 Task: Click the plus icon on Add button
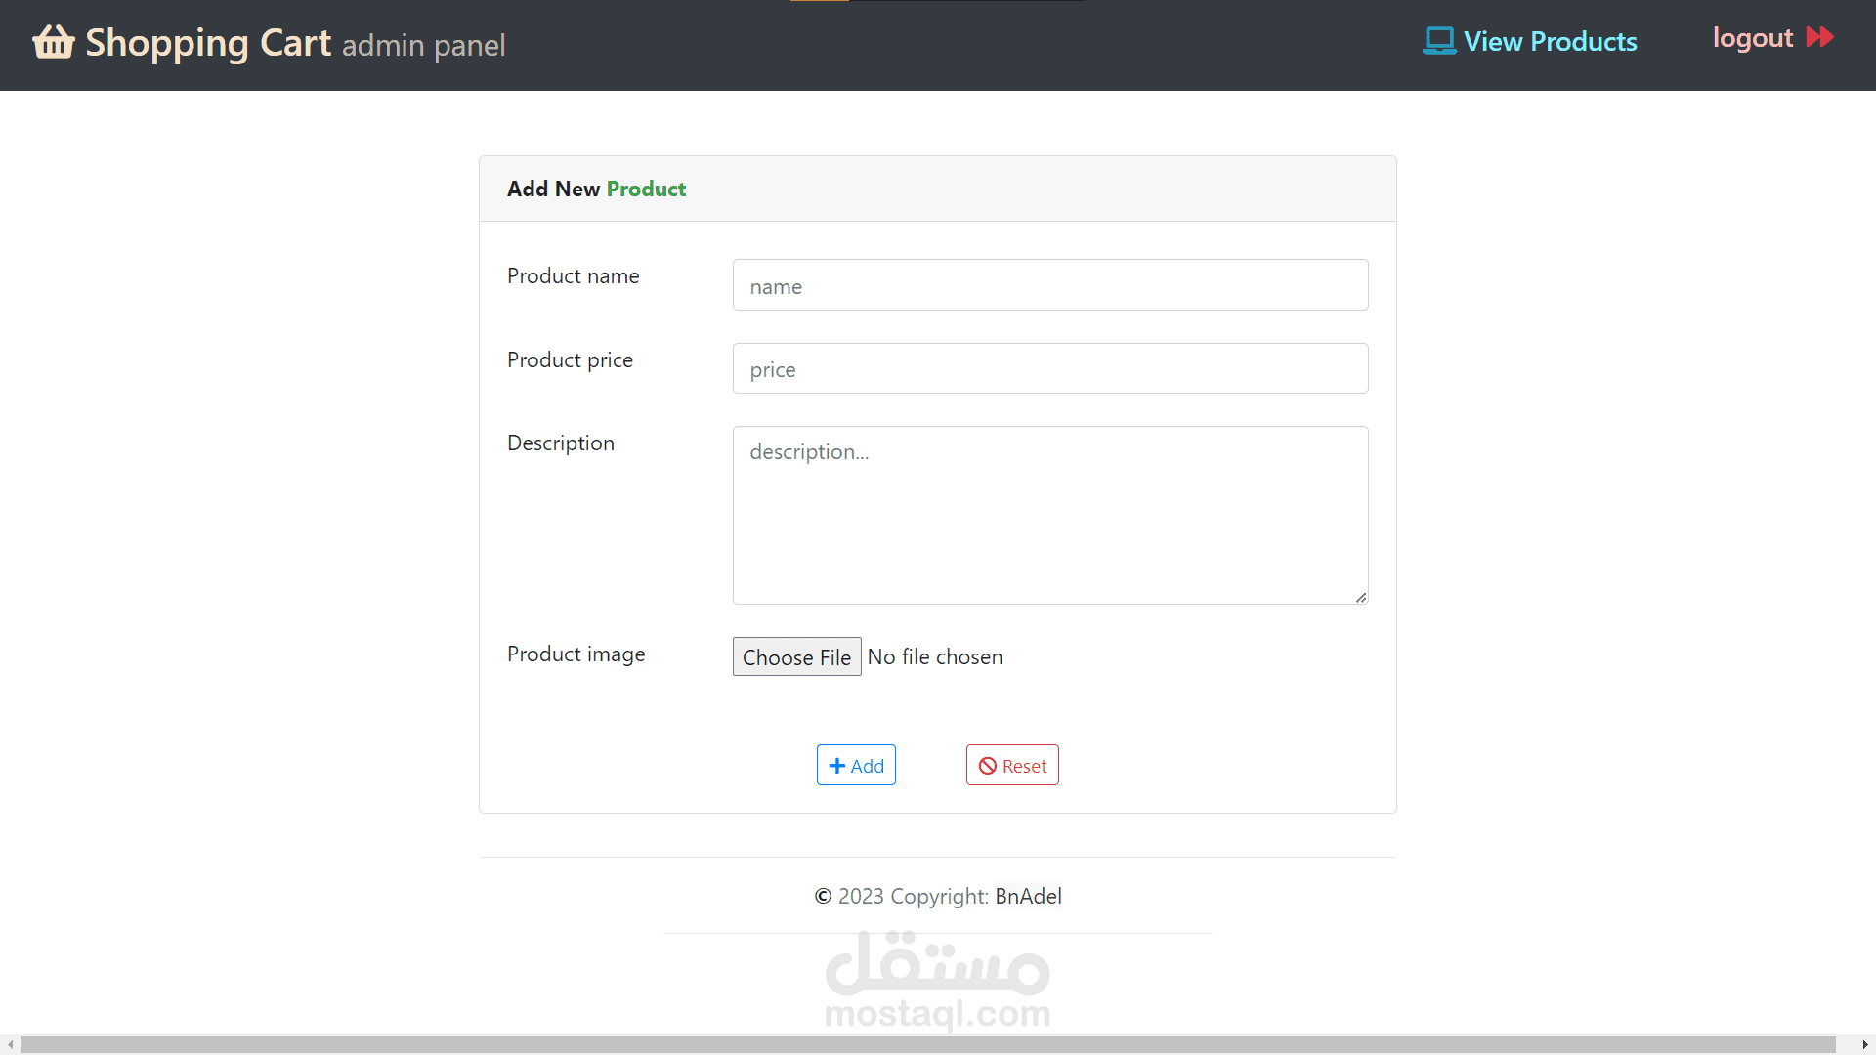click(x=836, y=766)
